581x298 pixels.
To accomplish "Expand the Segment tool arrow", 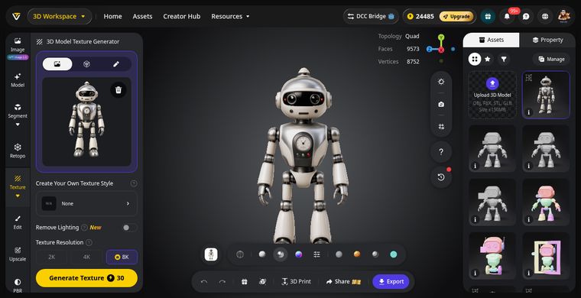I will click(18, 125).
